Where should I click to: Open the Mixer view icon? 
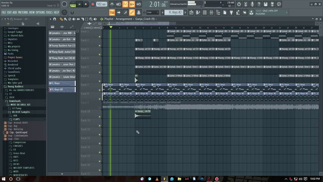pyautogui.click(x=211, y=12)
